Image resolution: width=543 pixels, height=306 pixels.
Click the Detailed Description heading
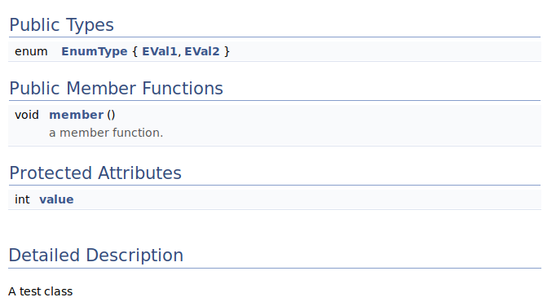tap(96, 256)
